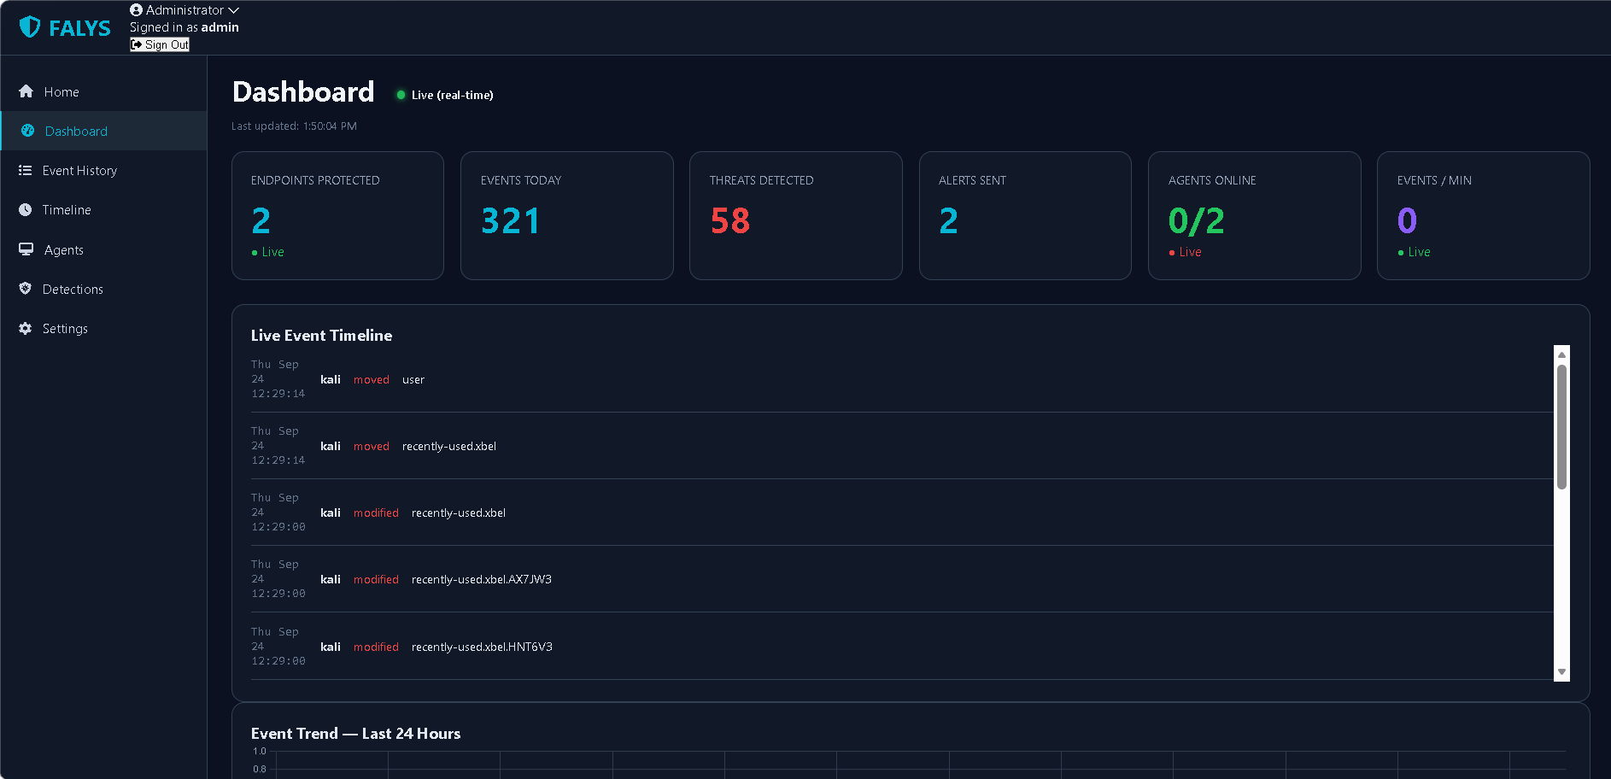Click the Alerts Sent value 2
This screenshot has width=1611, height=779.
pos(948,221)
